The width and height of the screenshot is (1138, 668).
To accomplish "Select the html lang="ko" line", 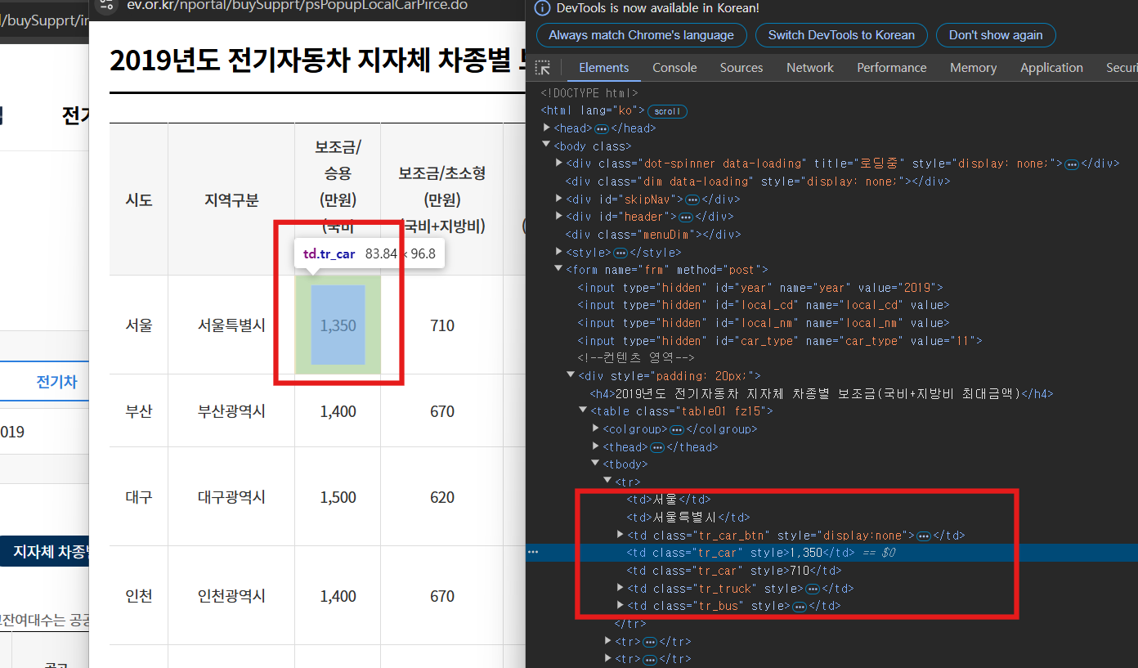I will 593,110.
